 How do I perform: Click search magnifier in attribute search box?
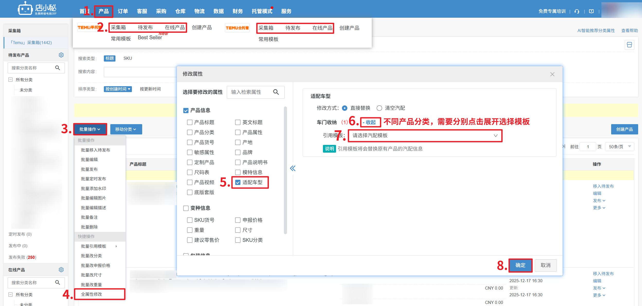(276, 92)
